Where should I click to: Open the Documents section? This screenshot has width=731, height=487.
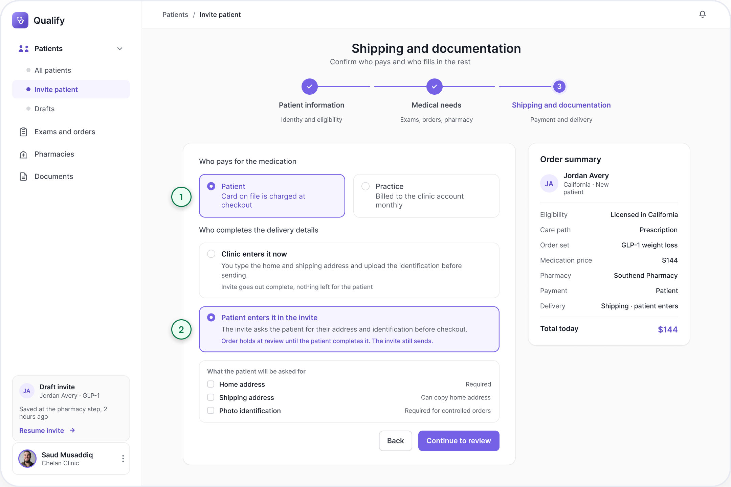[x=71, y=177]
